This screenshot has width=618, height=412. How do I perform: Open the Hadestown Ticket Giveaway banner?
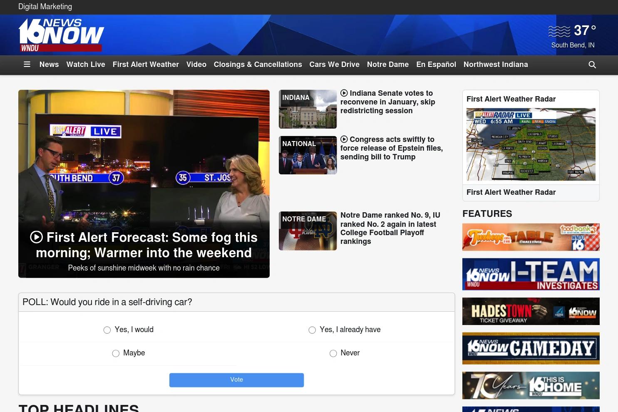click(x=531, y=311)
